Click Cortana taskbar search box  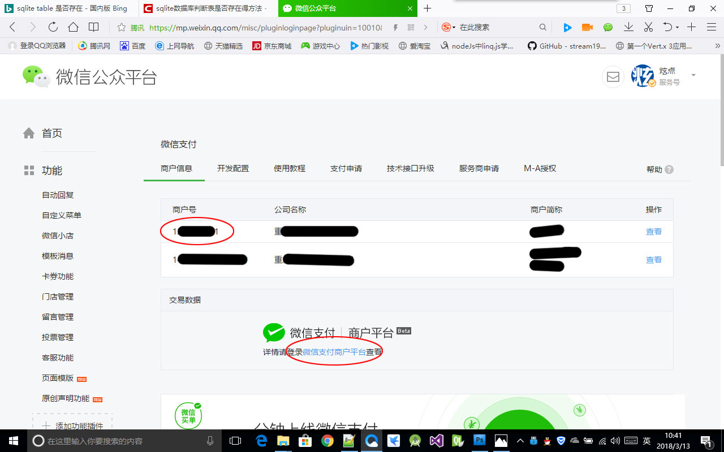click(x=125, y=441)
